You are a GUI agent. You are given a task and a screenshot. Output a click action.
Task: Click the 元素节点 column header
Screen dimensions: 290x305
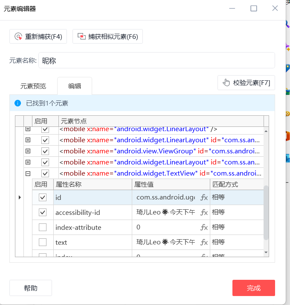point(161,121)
